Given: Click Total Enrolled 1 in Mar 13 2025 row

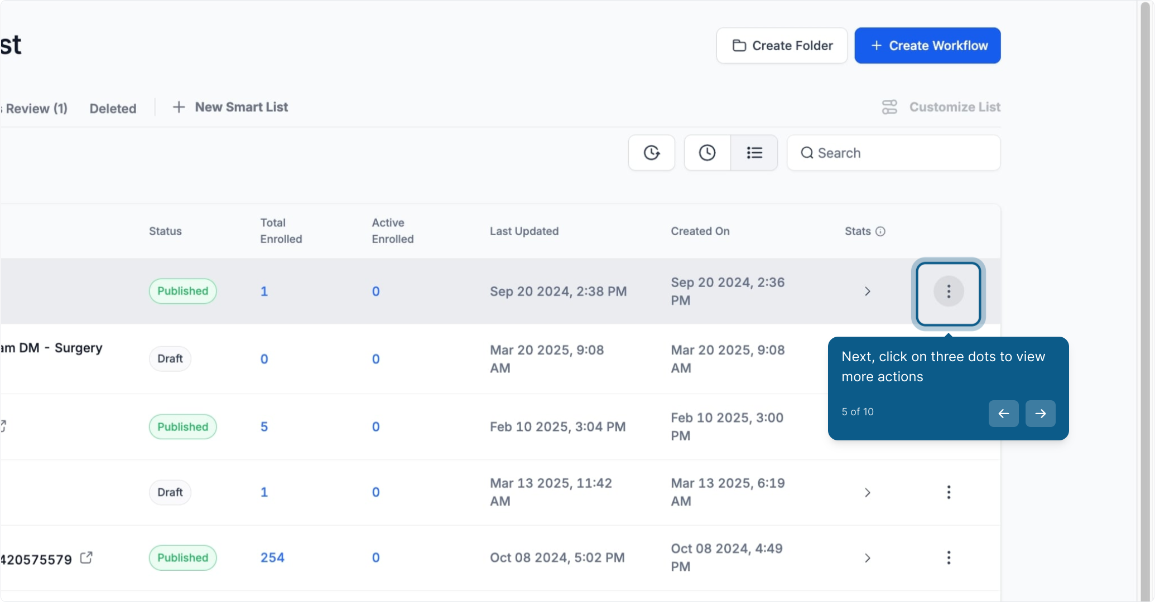Looking at the screenshot, I should [264, 492].
